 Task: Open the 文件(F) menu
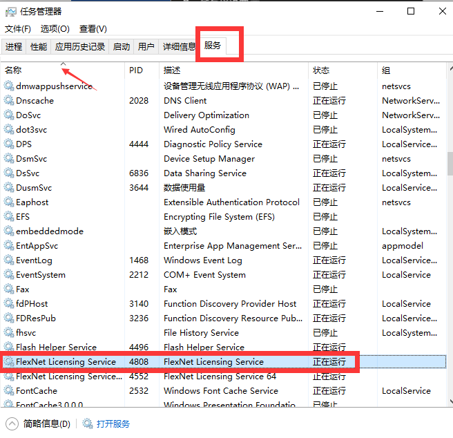coord(18,29)
